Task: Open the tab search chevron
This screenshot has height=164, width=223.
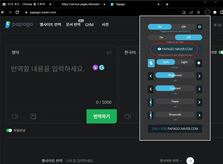Action: click(205, 2)
